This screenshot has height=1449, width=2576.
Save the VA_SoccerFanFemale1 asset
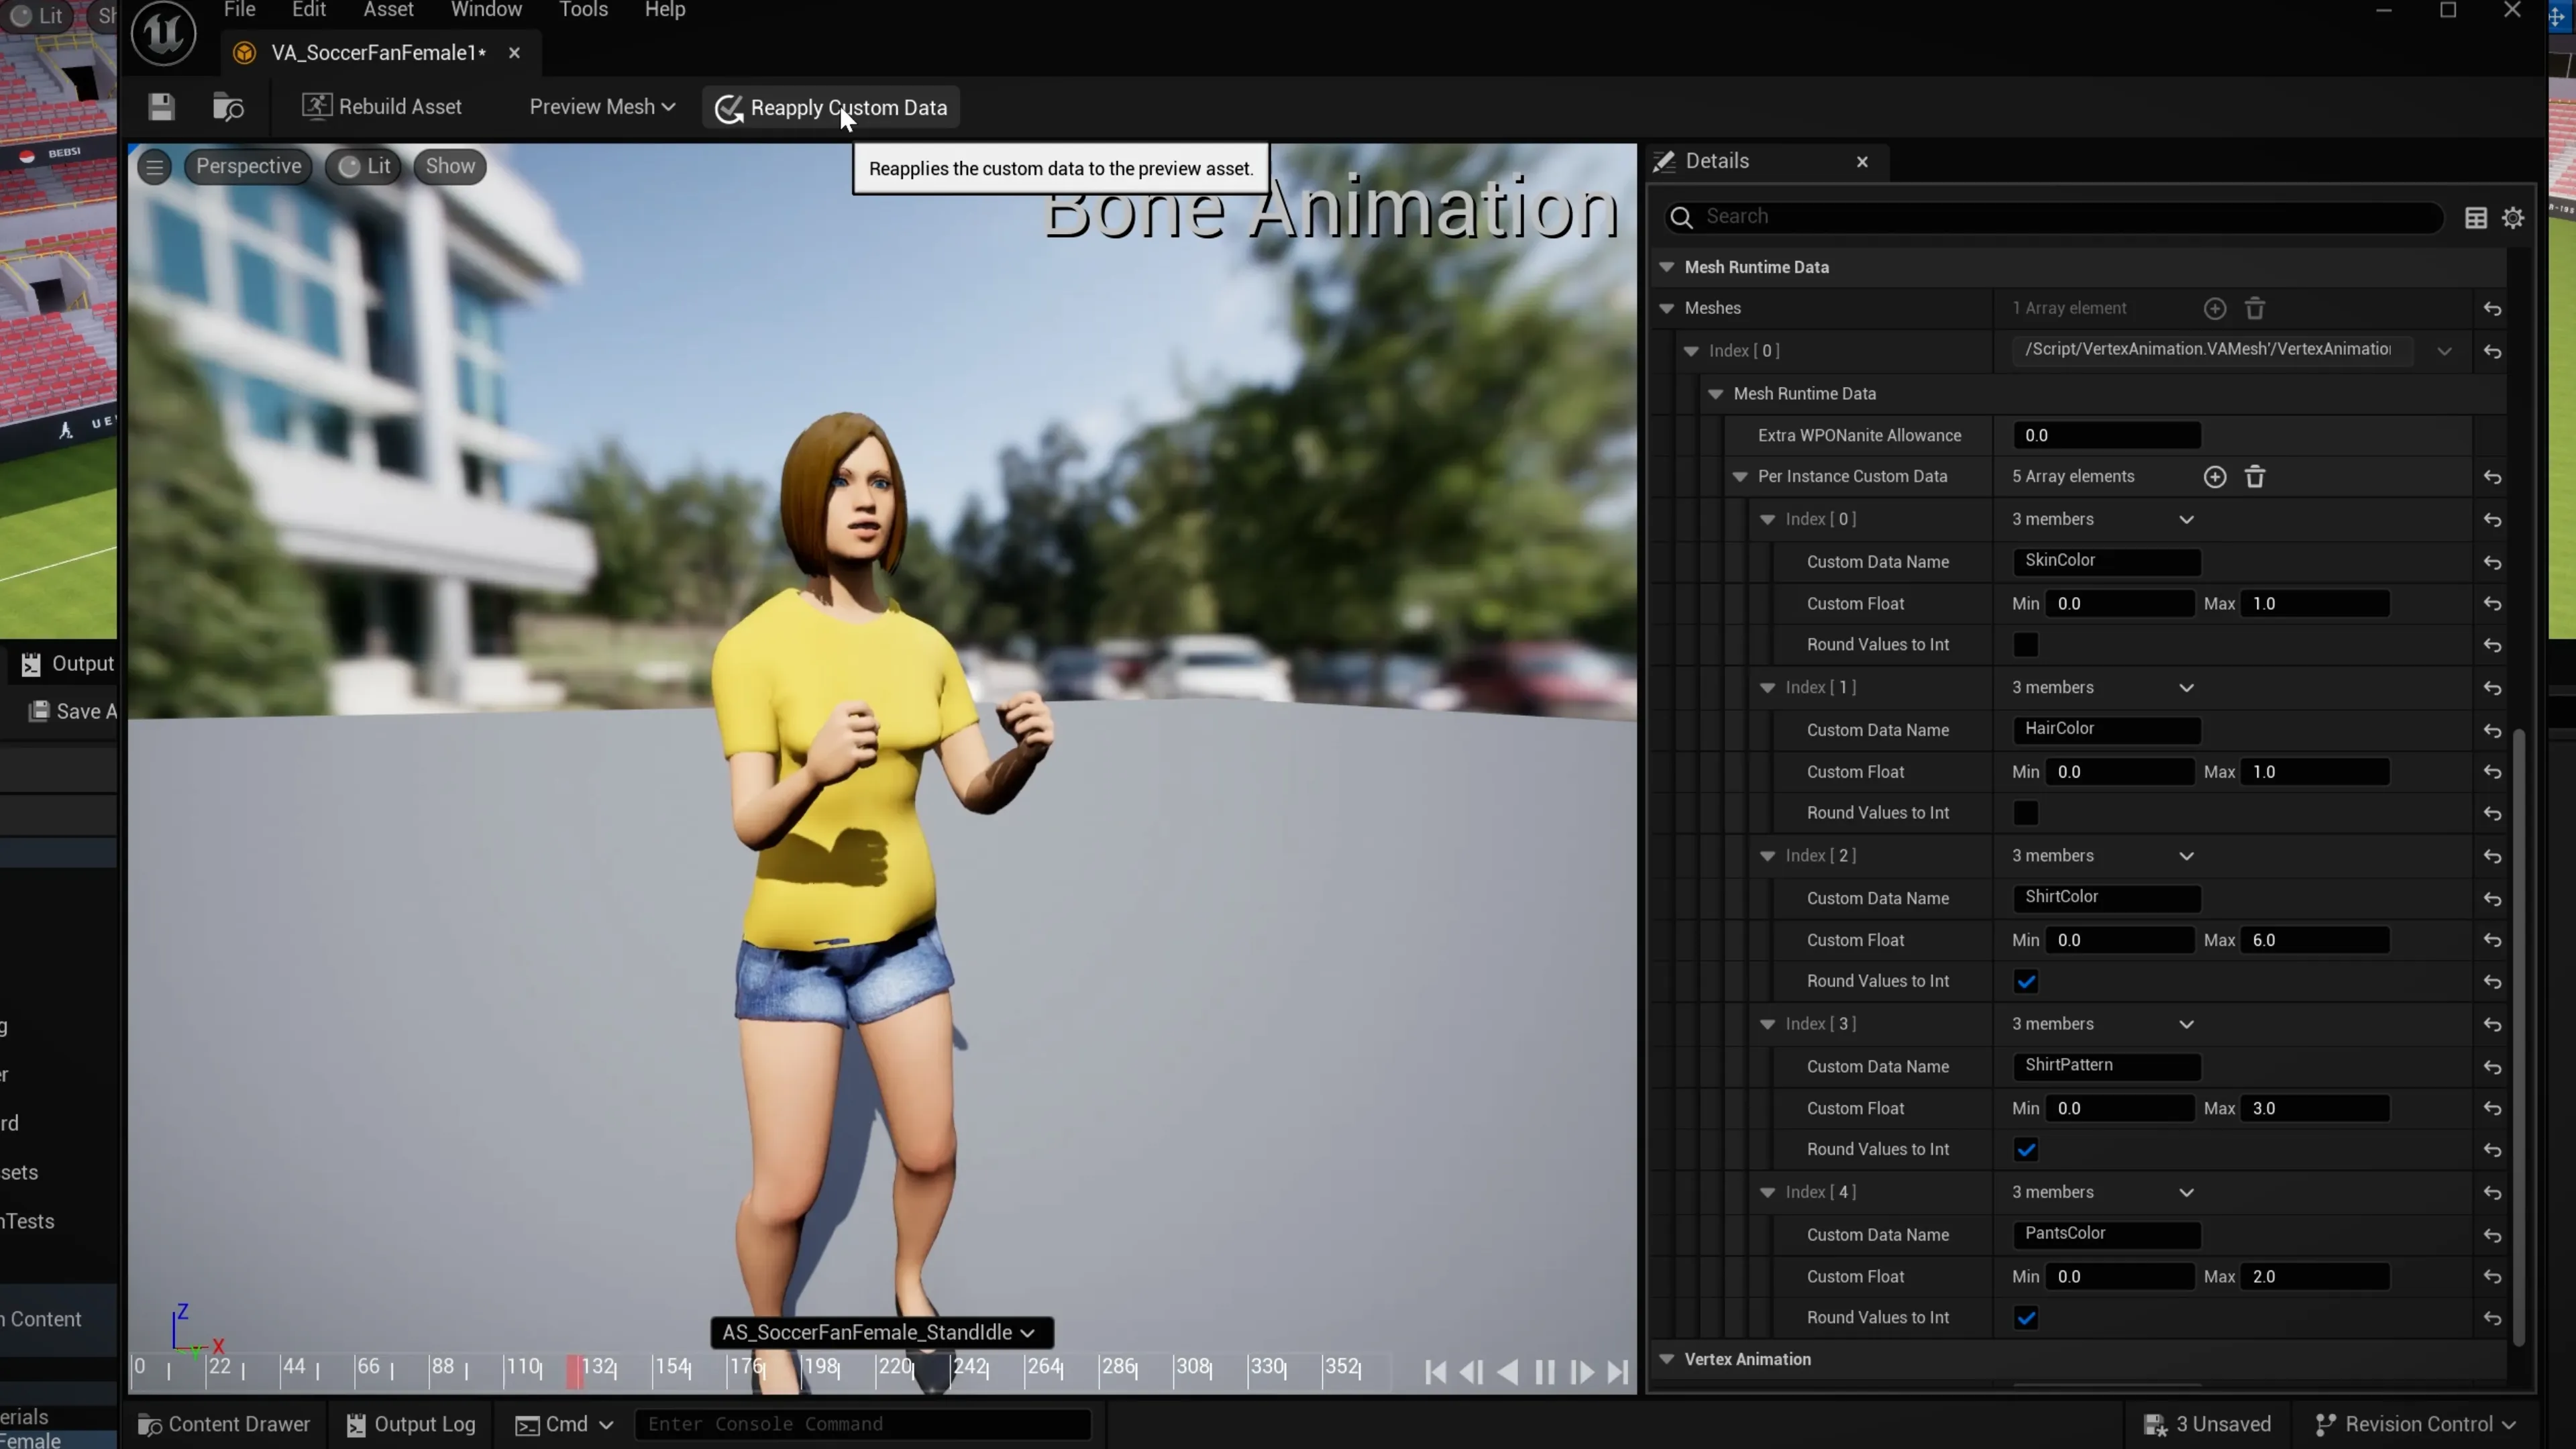(160, 107)
